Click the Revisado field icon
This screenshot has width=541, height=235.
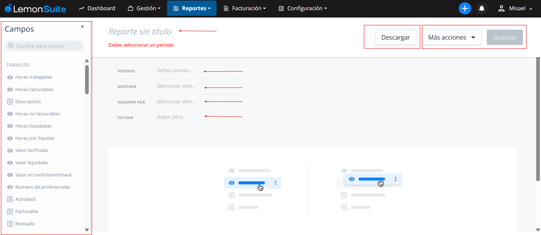pos(10,224)
